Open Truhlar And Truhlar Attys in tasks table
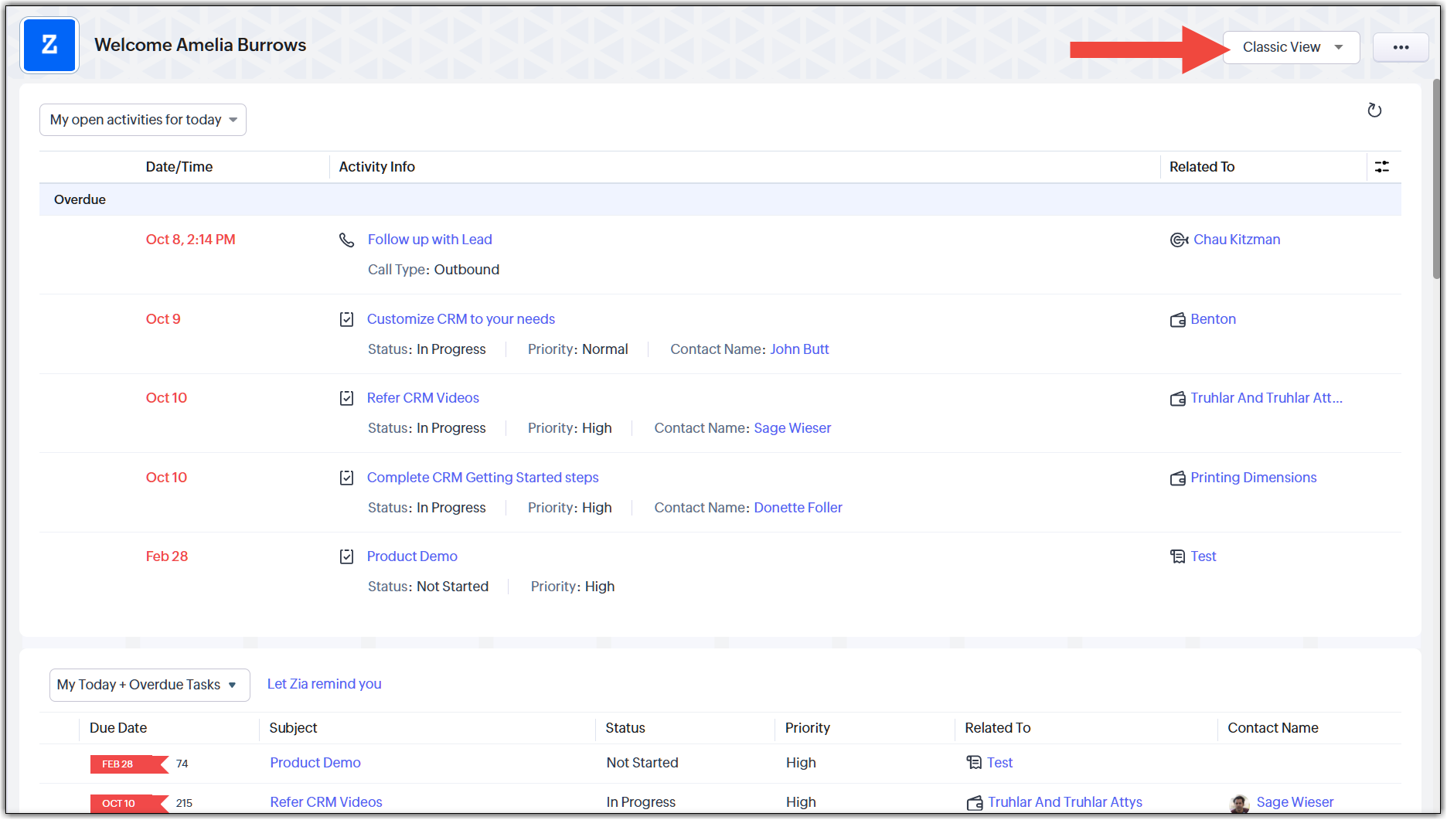The image size is (1447, 820). click(x=1065, y=802)
